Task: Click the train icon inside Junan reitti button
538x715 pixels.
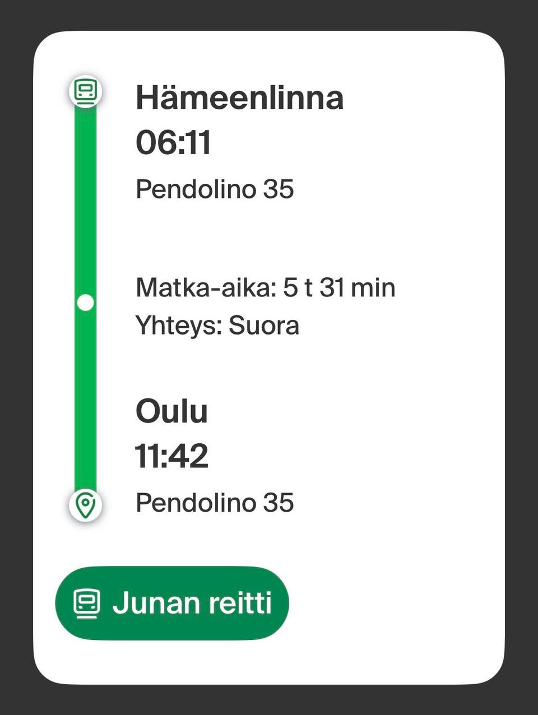Action: coord(87,603)
